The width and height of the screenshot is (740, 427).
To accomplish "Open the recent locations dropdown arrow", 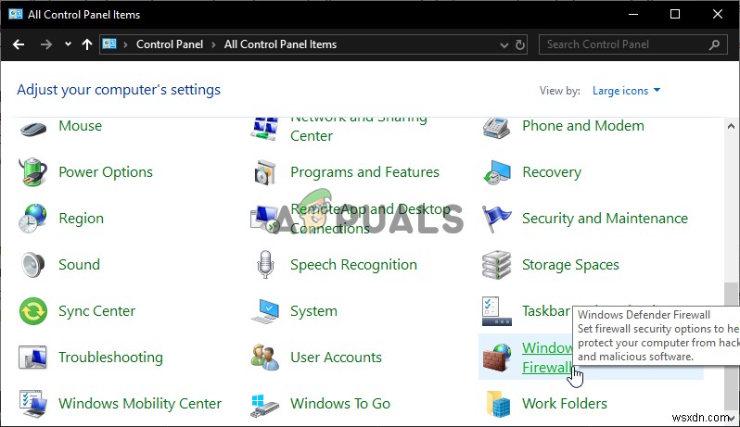I will [69, 44].
